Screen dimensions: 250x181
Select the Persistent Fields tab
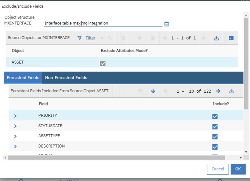[x=23, y=77]
